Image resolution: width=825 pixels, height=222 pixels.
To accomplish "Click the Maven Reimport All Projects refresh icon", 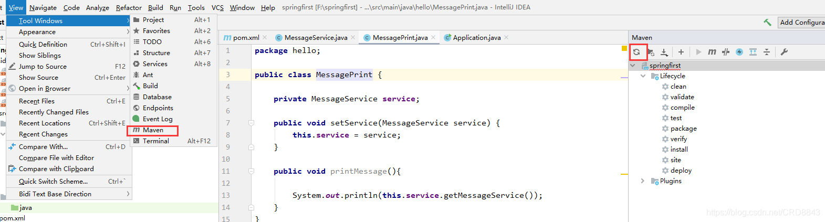I will [636, 52].
